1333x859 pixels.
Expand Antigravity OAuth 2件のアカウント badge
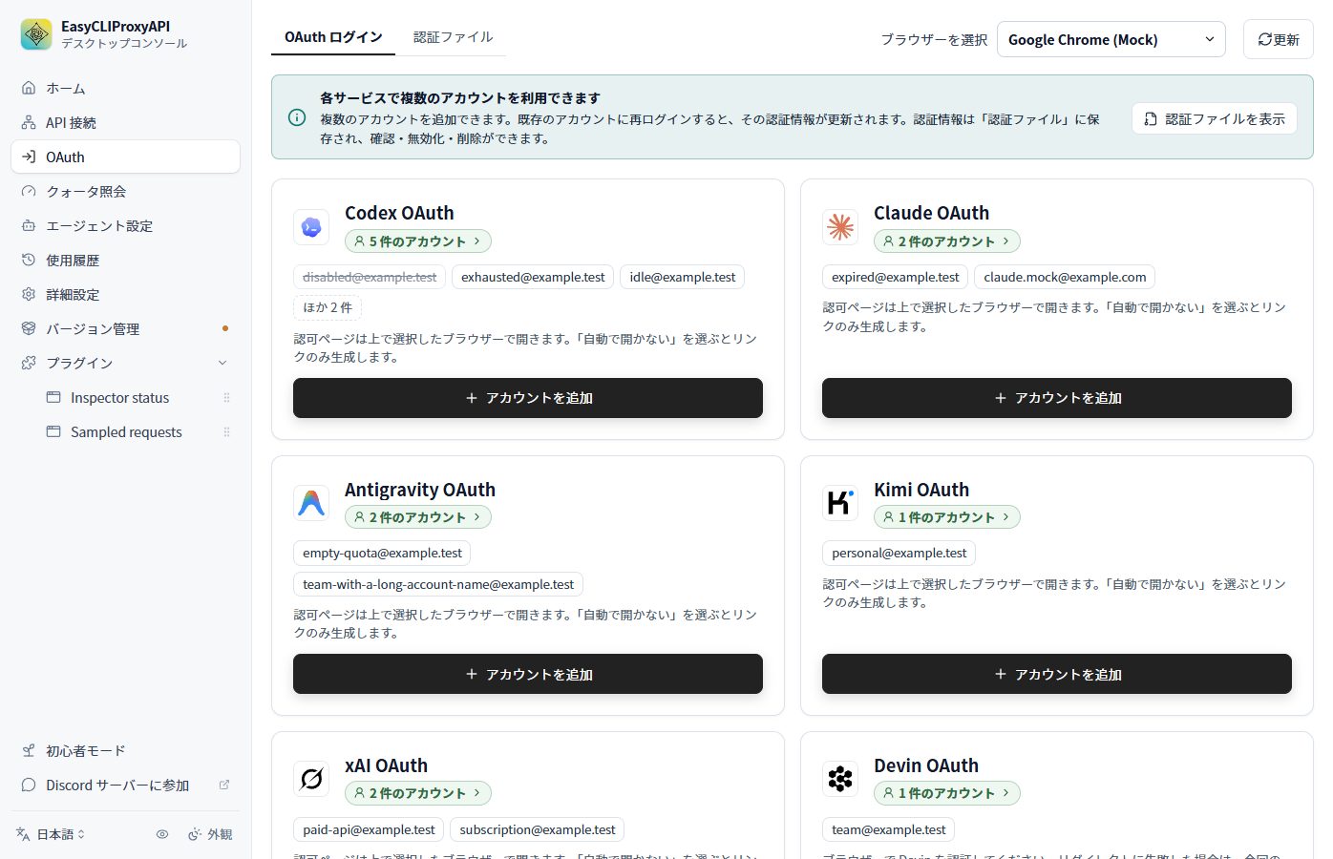(x=418, y=517)
